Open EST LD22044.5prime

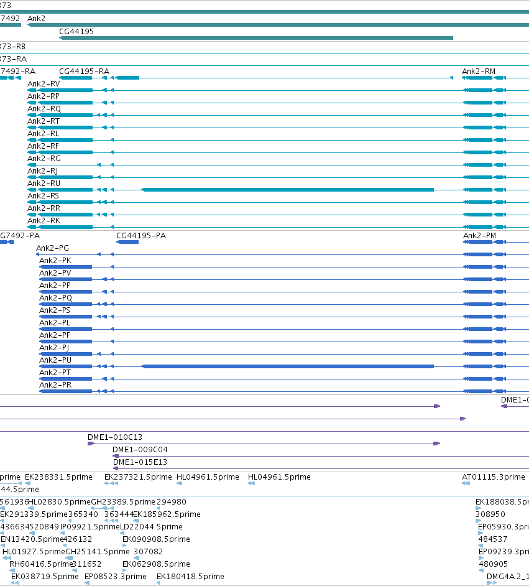pyautogui.click(x=152, y=526)
